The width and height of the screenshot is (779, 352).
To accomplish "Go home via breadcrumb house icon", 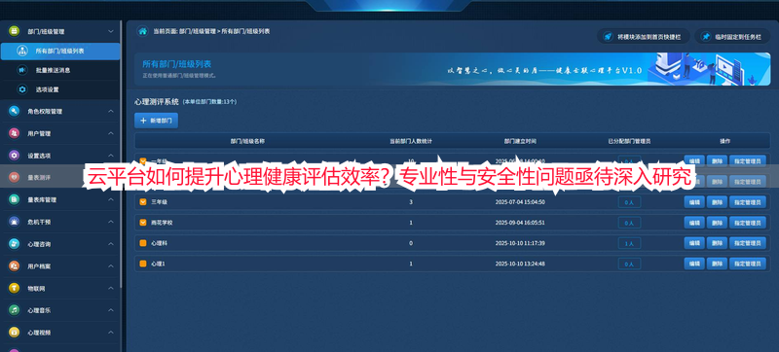I will pos(142,31).
